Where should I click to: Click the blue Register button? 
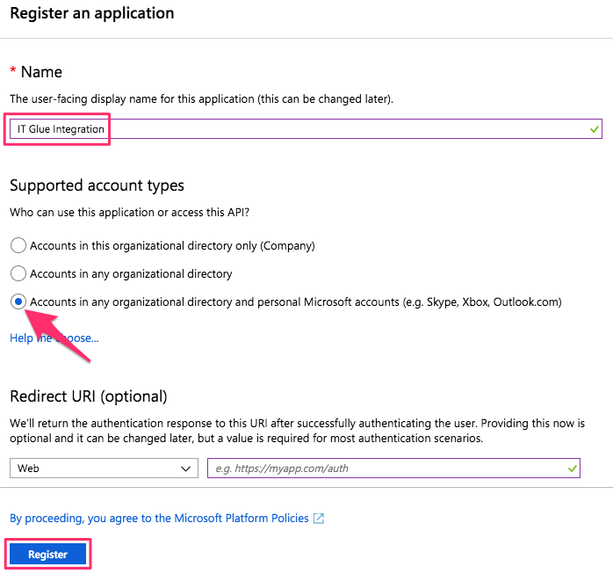(x=47, y=554)
